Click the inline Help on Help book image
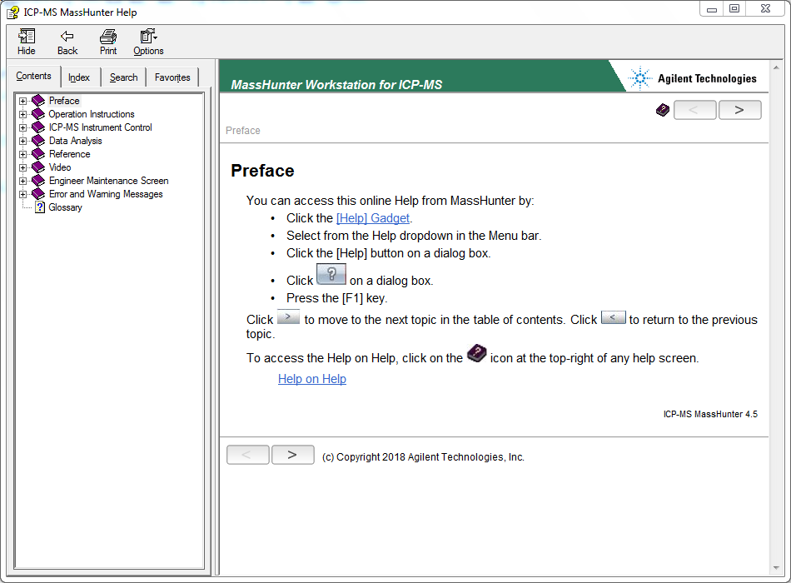 point(476,353)
